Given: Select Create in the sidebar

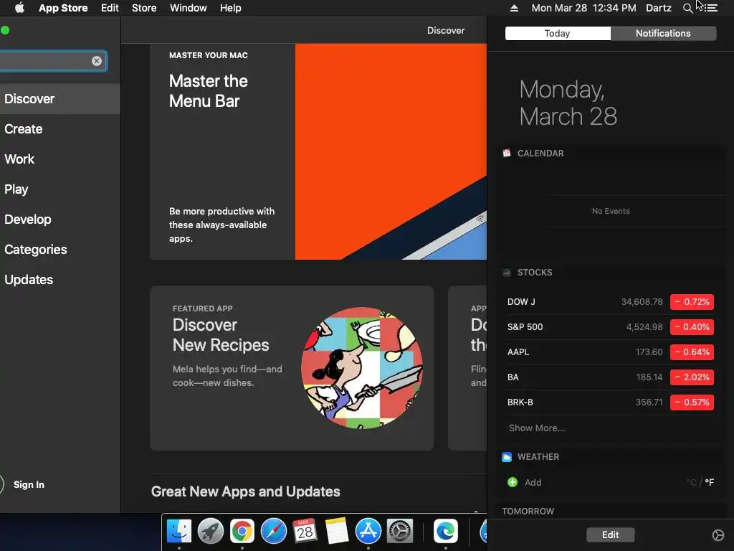Looking at the screenshot, I should click(60, 129).
